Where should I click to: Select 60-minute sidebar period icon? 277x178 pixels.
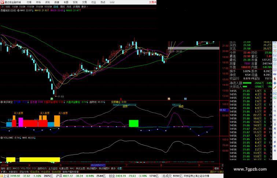click(275, 120)
